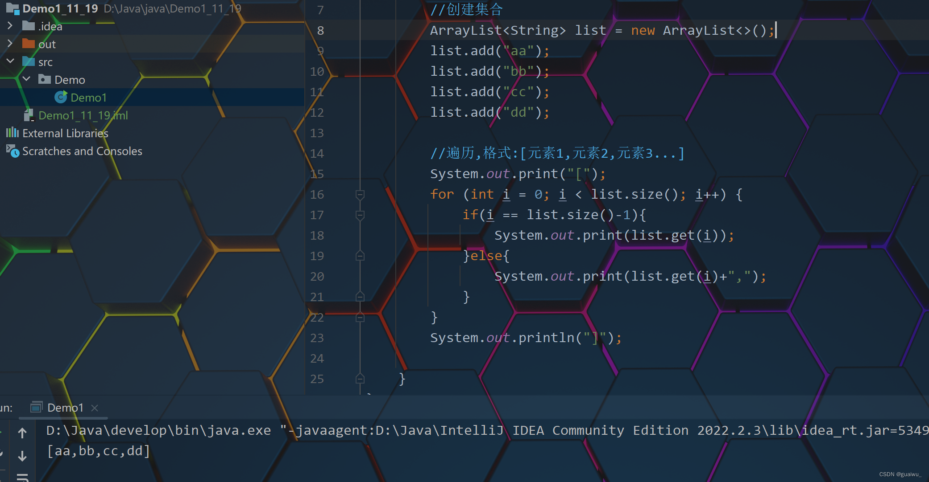The width and height of the screenshot is (929, 482).
Task: Select the Demo1 class in project tree
Action: (88, 98)
